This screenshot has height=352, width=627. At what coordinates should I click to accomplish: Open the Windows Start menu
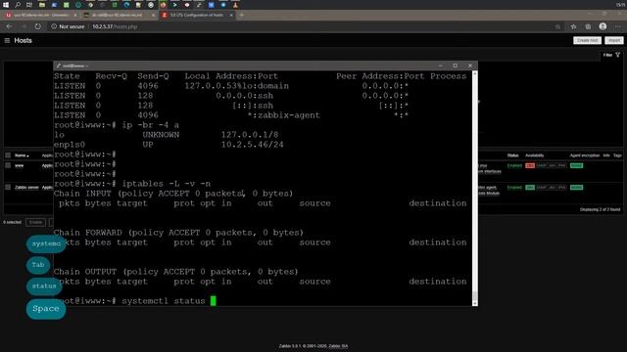tap(6, 5)
